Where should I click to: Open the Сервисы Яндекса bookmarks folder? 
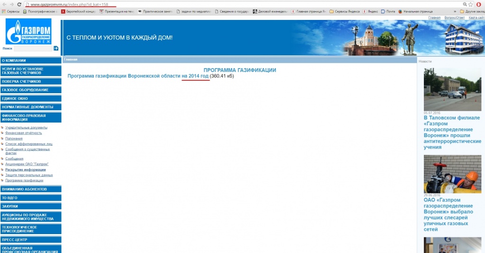[x=345, y=11]
